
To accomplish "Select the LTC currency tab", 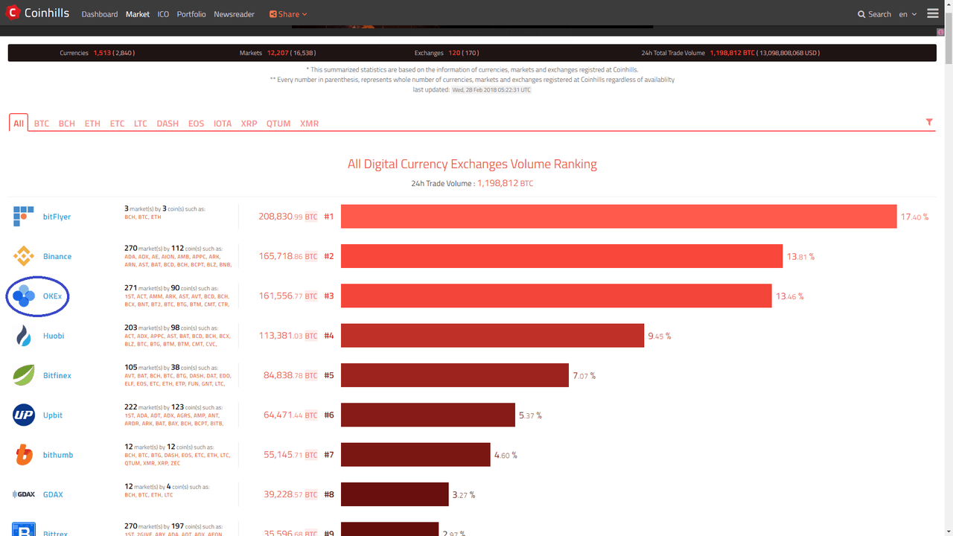I will pyautogui.click(x=141, y=124).
